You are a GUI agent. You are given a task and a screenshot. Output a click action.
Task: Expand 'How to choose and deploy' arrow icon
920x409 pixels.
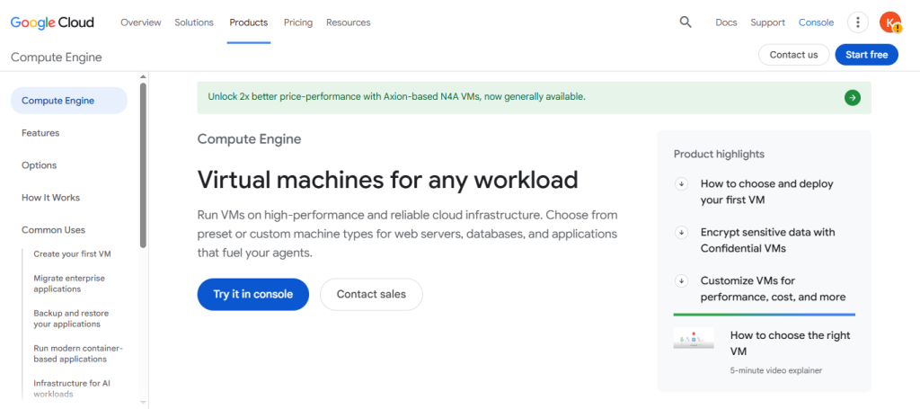[x=681, y=183]
